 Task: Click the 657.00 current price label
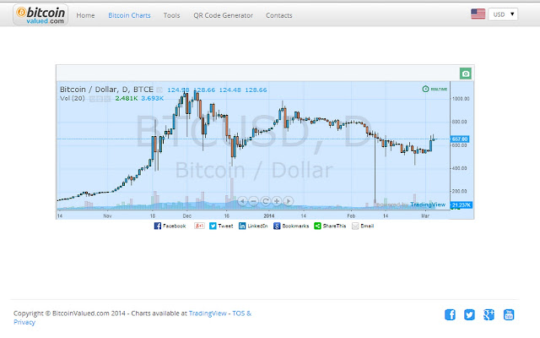pyautogui.click(x=460, y=139)
